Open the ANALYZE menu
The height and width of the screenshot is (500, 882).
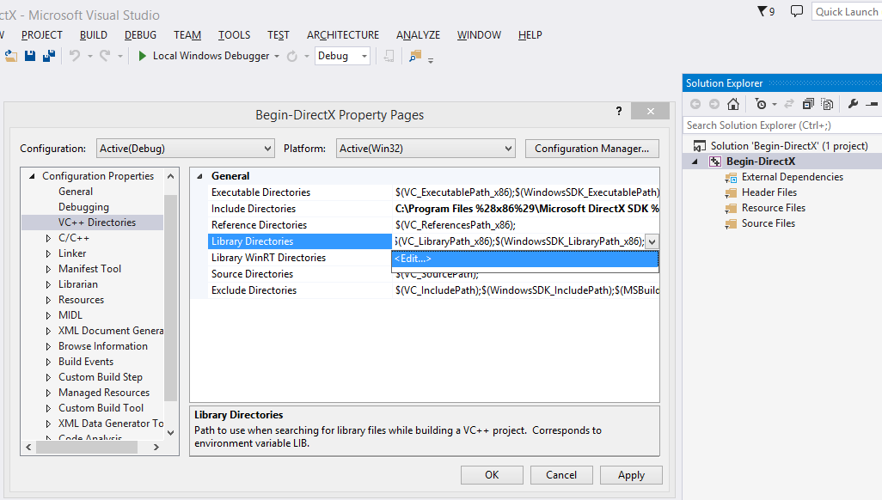[418, 35]
